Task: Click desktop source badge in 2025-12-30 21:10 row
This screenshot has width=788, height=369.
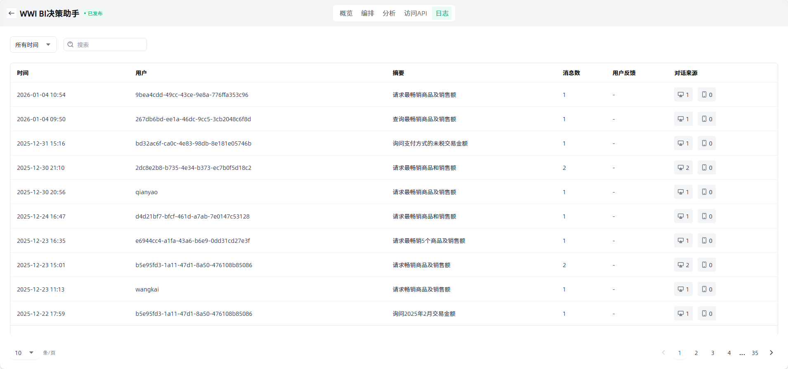Action: click(683, 168)
